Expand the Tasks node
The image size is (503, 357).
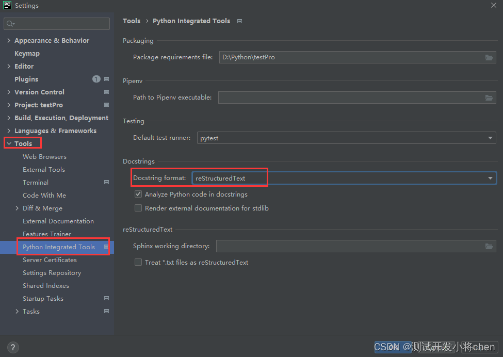point(17,311)
